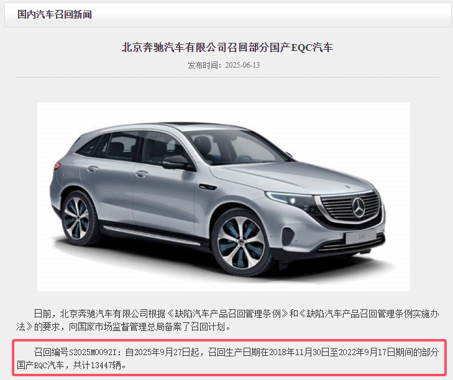Click the EQC front license plate

pyautogui.click(x=362, y=237)
